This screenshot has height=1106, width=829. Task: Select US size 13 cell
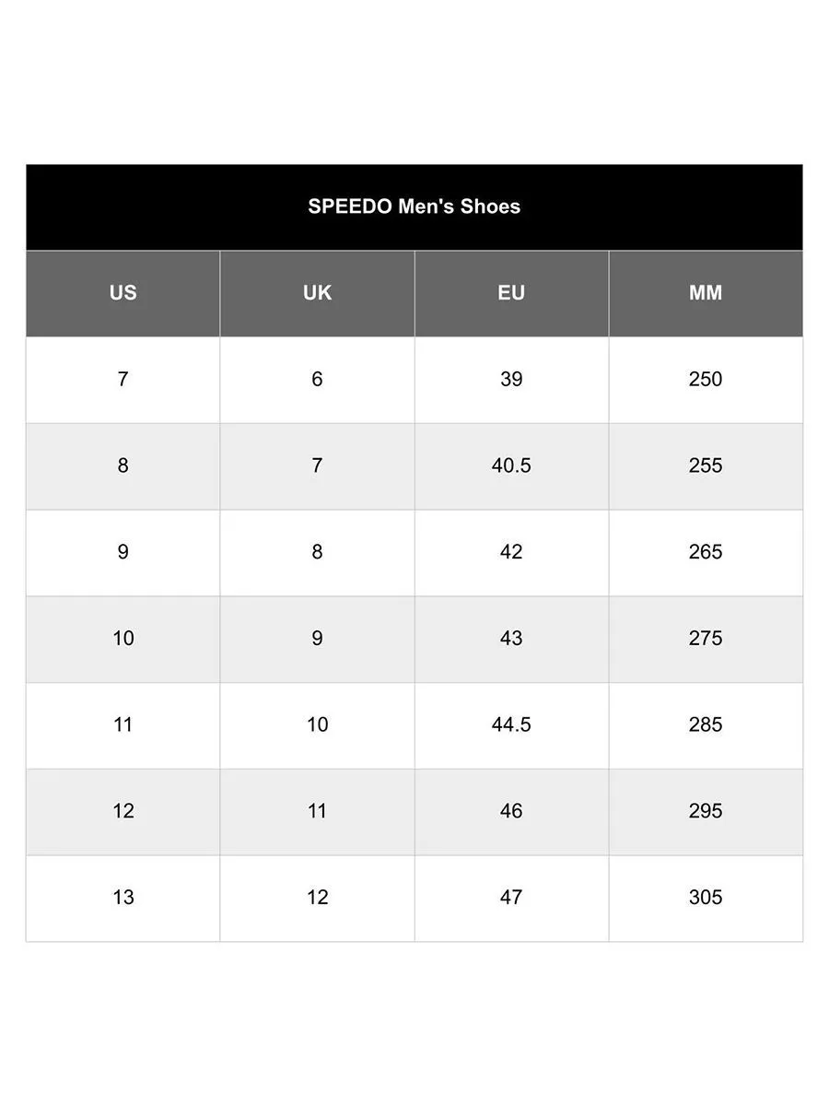[x=123, y=898]
